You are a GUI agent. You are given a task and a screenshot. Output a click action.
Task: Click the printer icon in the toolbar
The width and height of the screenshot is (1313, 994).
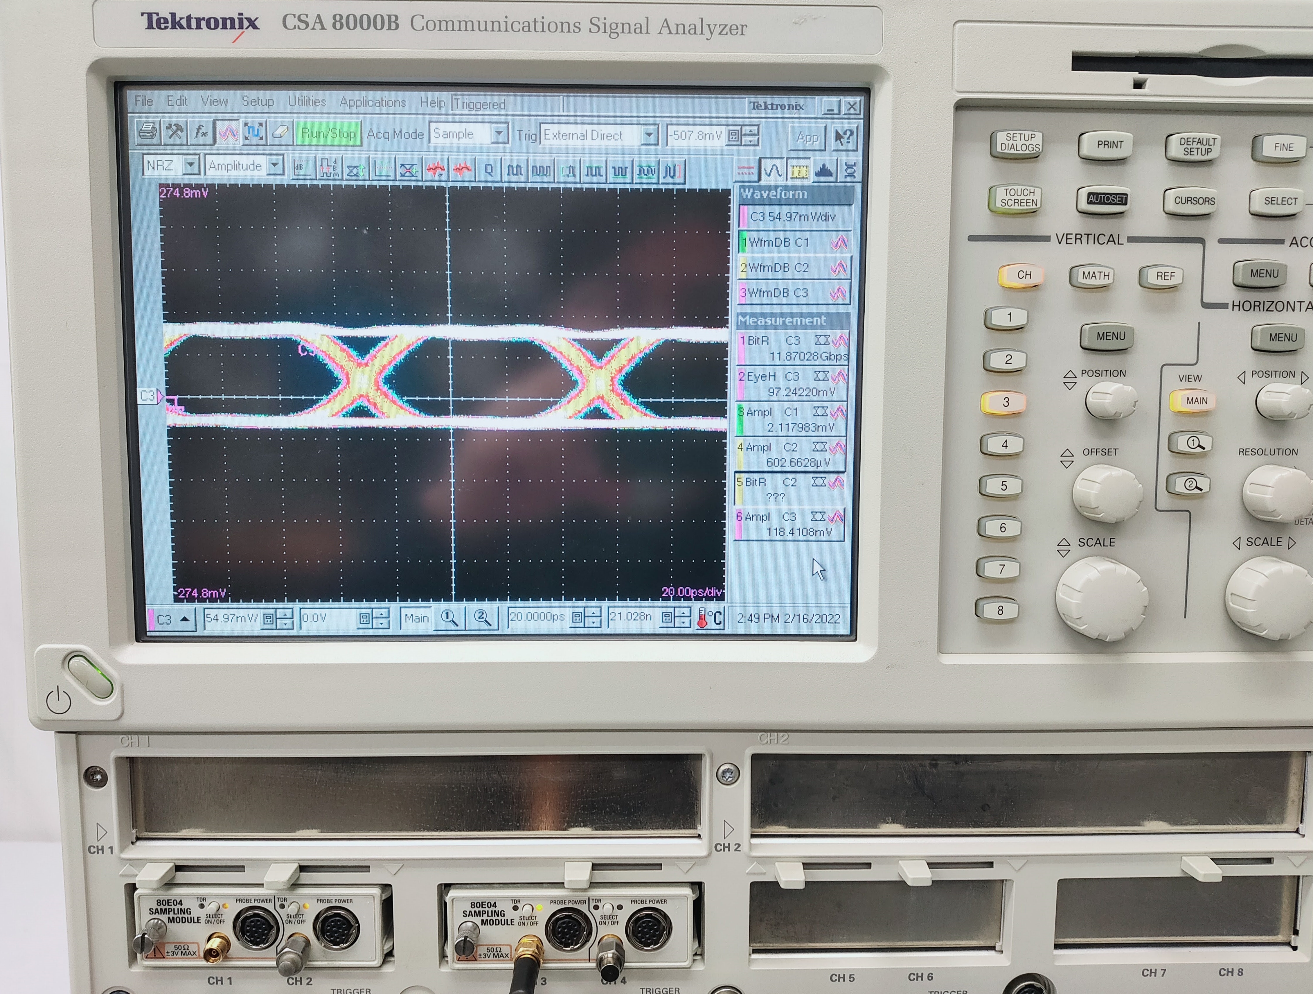(147, 132)
